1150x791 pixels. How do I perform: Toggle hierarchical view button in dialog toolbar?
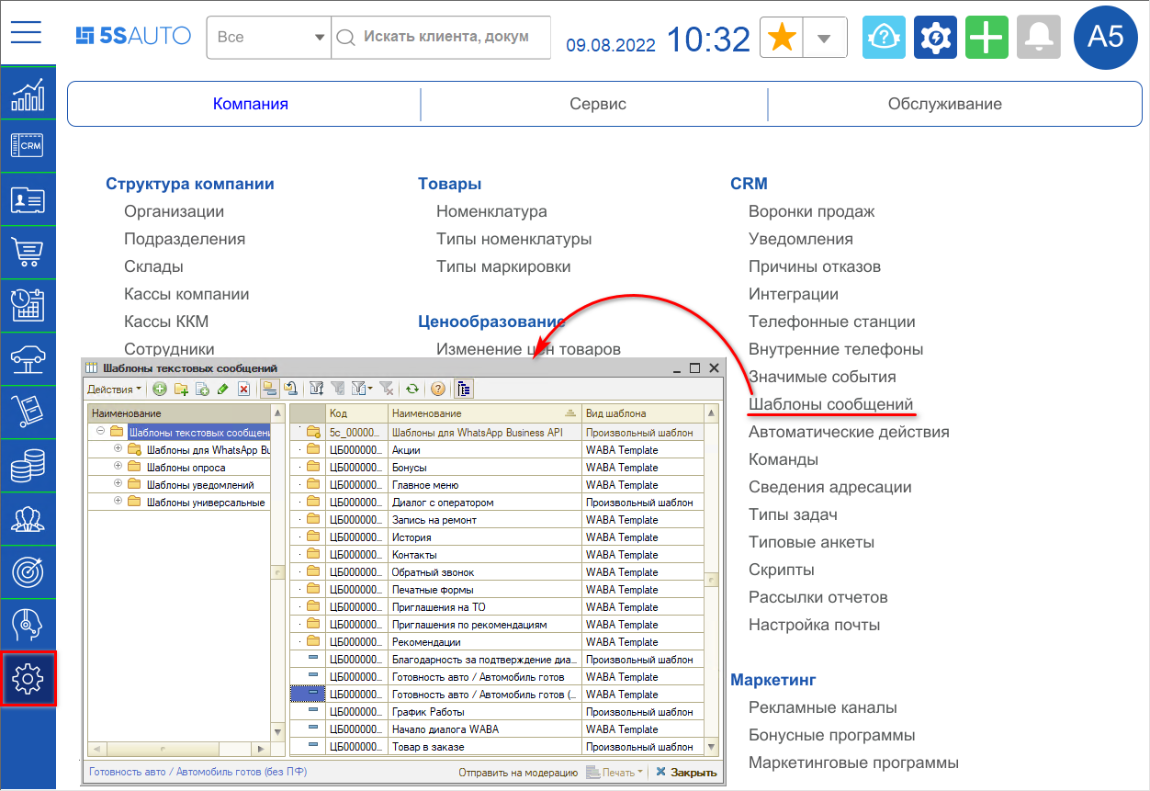pyautogui.click(x=269, y=389)
